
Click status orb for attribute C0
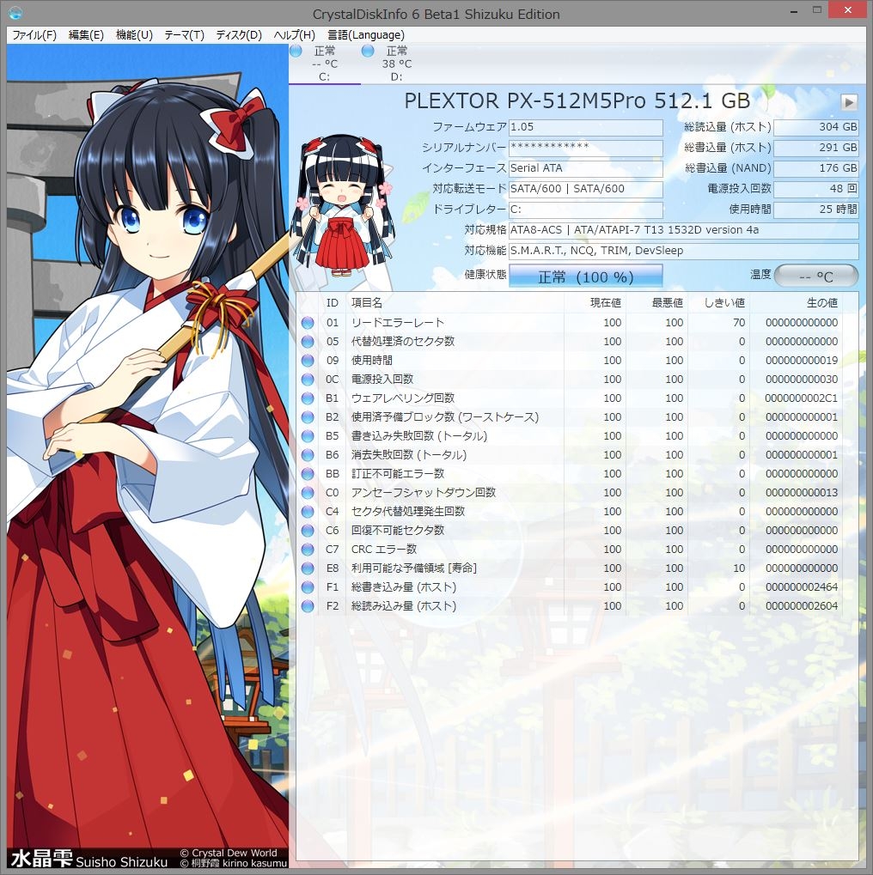coord(308,493)
